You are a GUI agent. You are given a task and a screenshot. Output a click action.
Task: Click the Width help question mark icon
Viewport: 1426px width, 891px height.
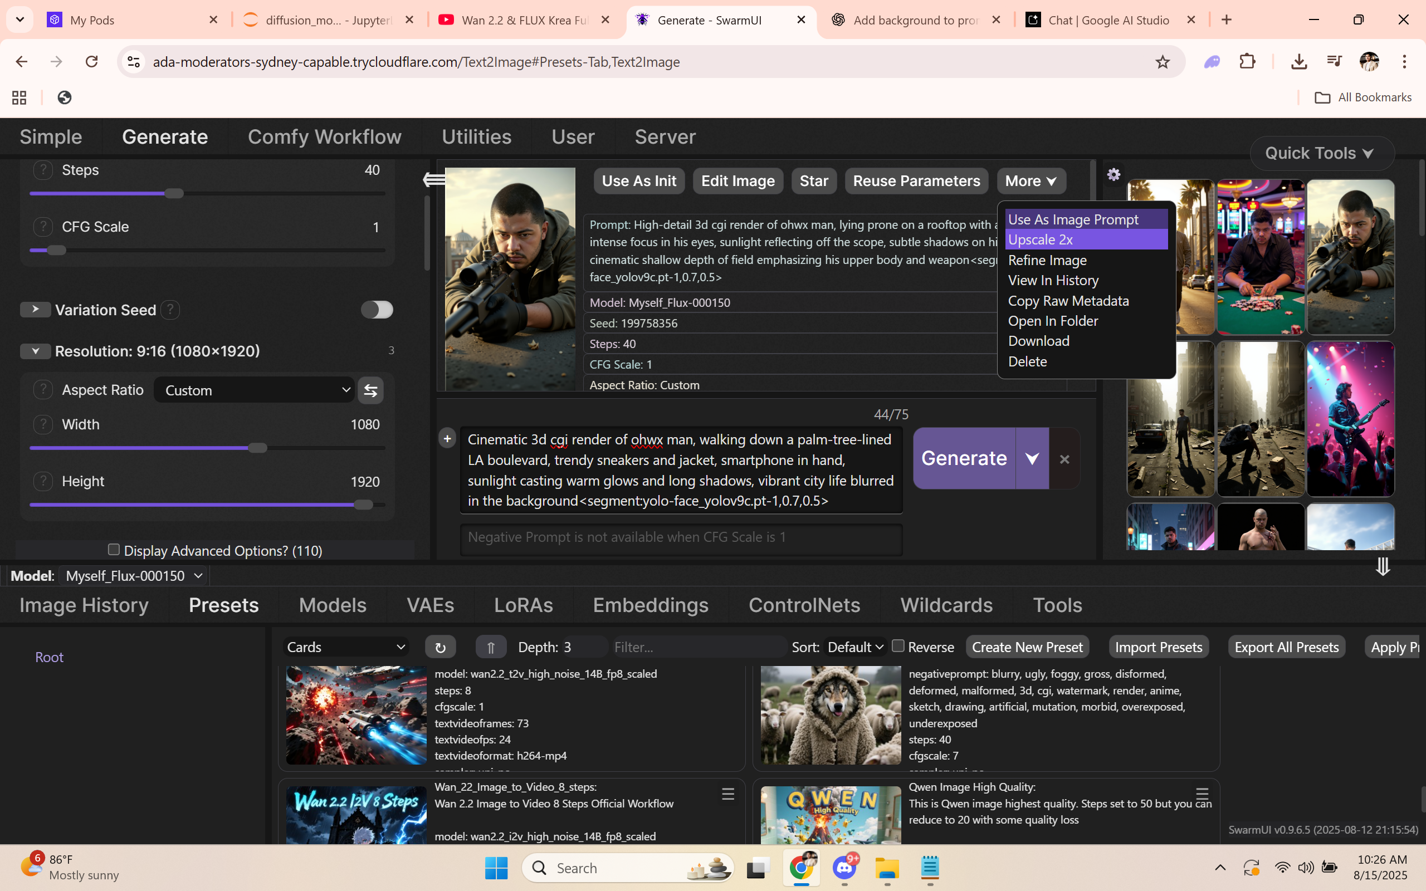(43, 424)
